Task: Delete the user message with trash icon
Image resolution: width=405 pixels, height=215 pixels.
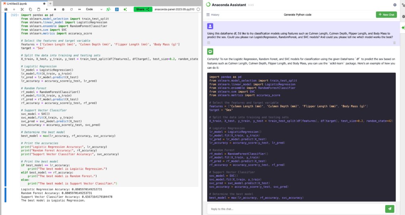Action: pyautogui.click(x=394, y=43)
